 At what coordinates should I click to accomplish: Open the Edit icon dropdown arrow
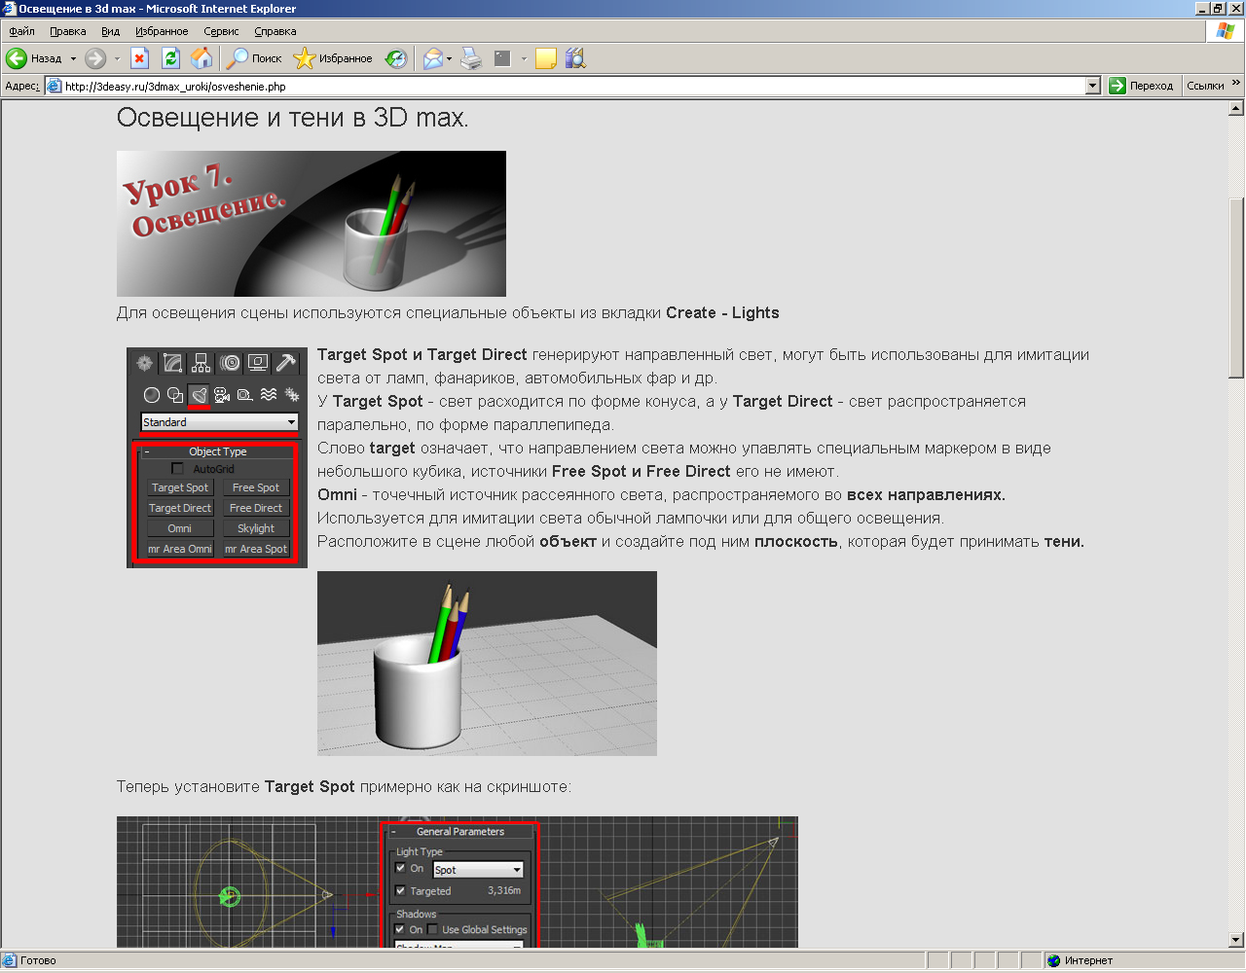[x=524, y=58]
